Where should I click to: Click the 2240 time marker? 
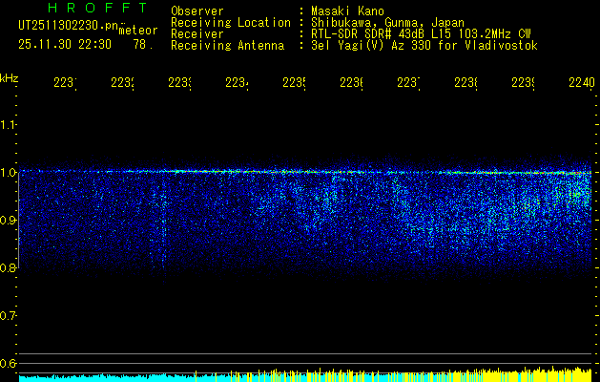pos(582,82)
